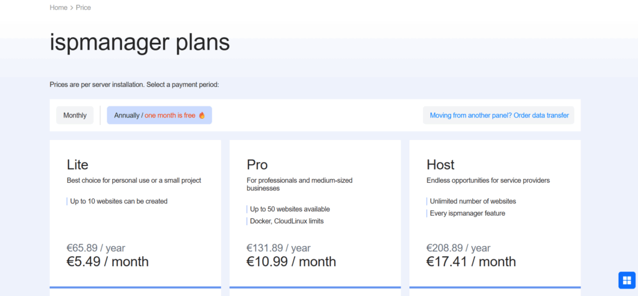Click the €17.41 / month Host price
This screenshot has width=638, height=296.
tap(471, 262)
